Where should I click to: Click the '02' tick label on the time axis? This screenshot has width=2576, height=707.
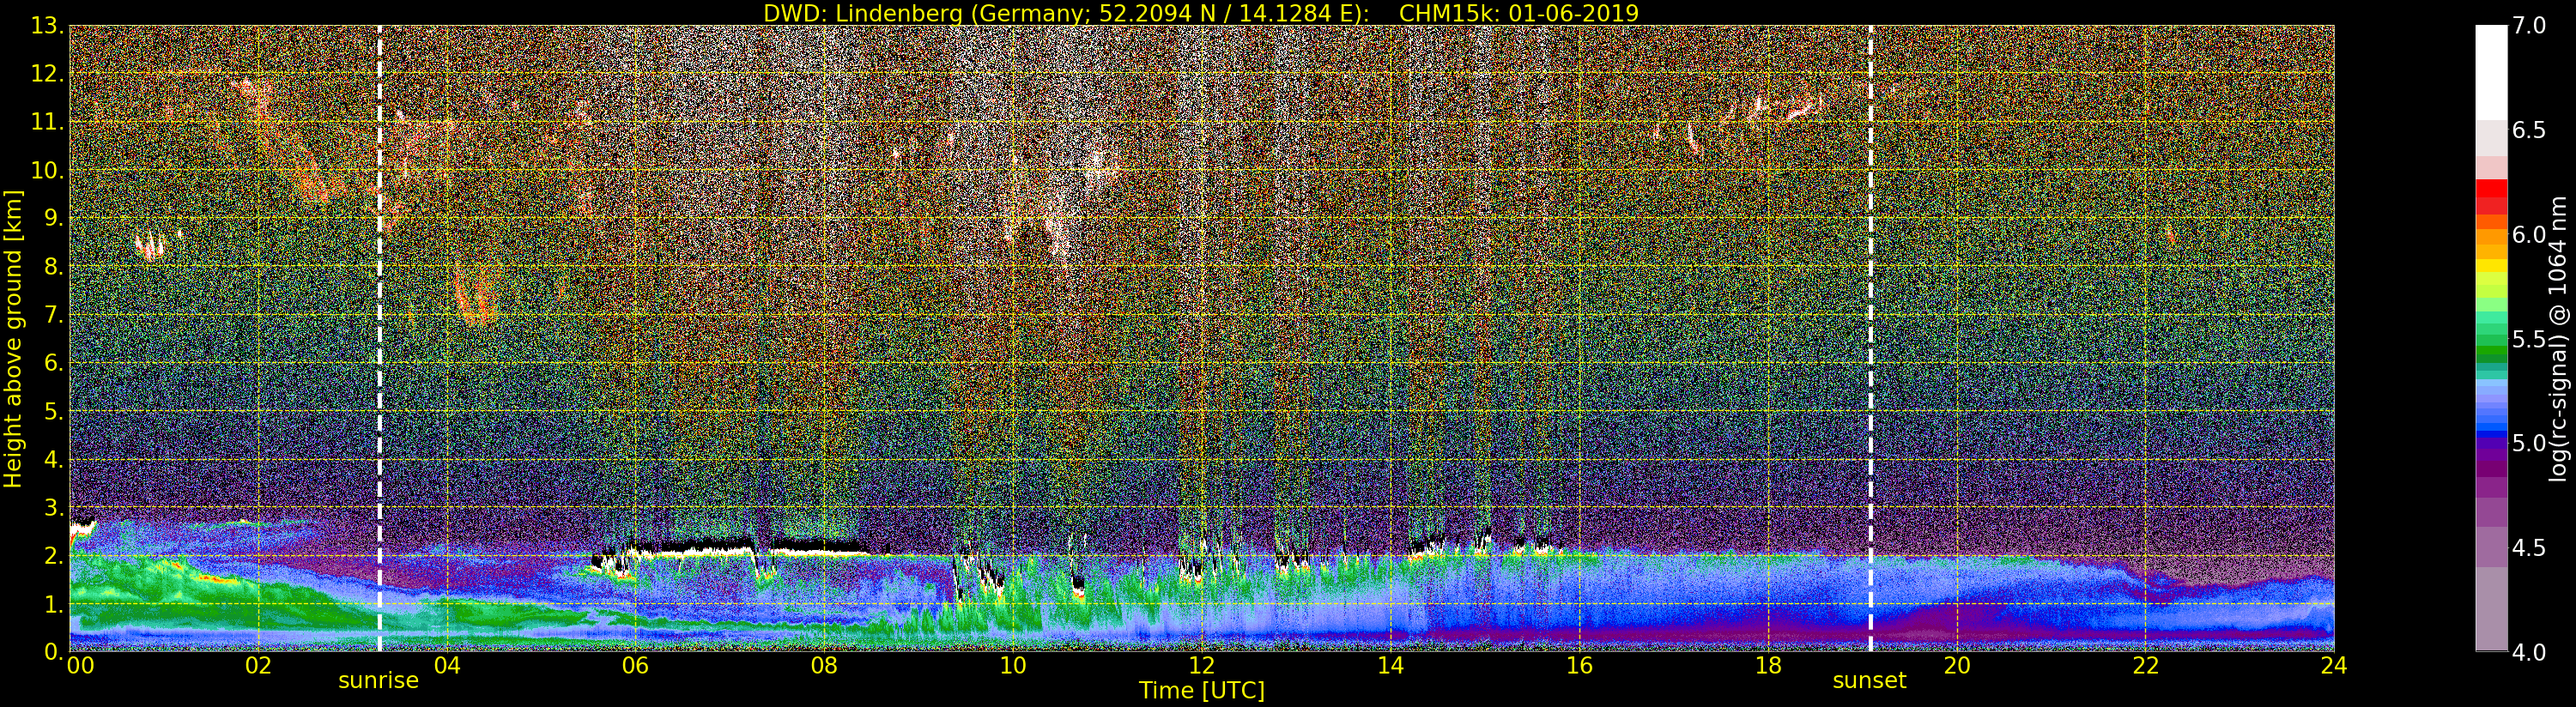pyautogui.click(x=258, y=665)
